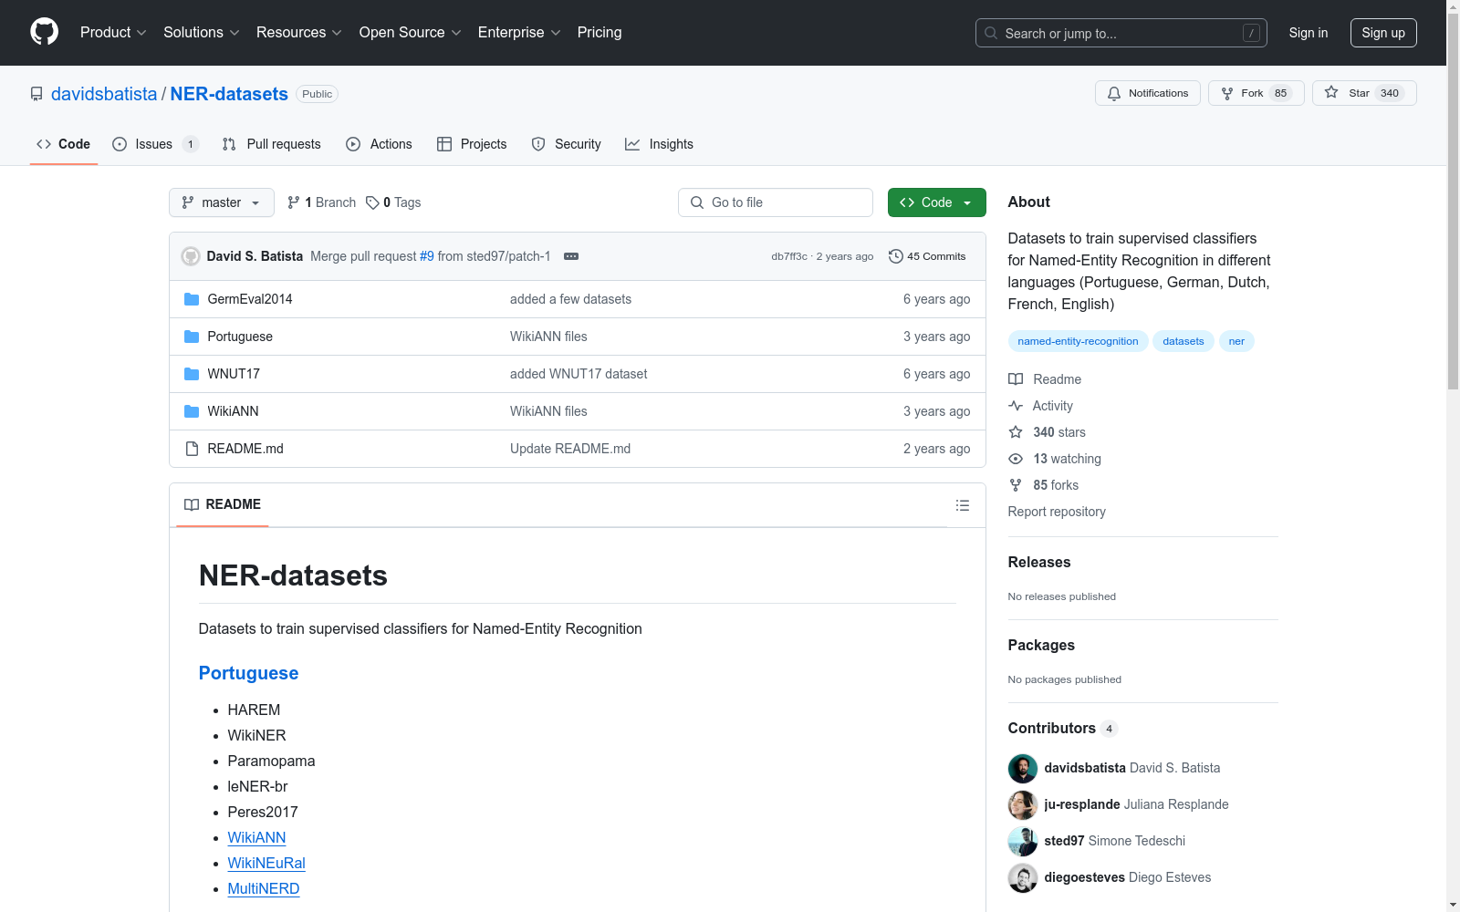Focus the Go to file input
Image resolution: width=1460 pixels, height=912 pixels.
pyautogui.click(x=776, y=202)
